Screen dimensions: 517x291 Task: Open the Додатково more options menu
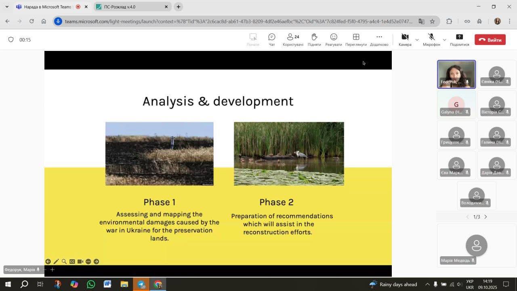pos(379,40)
